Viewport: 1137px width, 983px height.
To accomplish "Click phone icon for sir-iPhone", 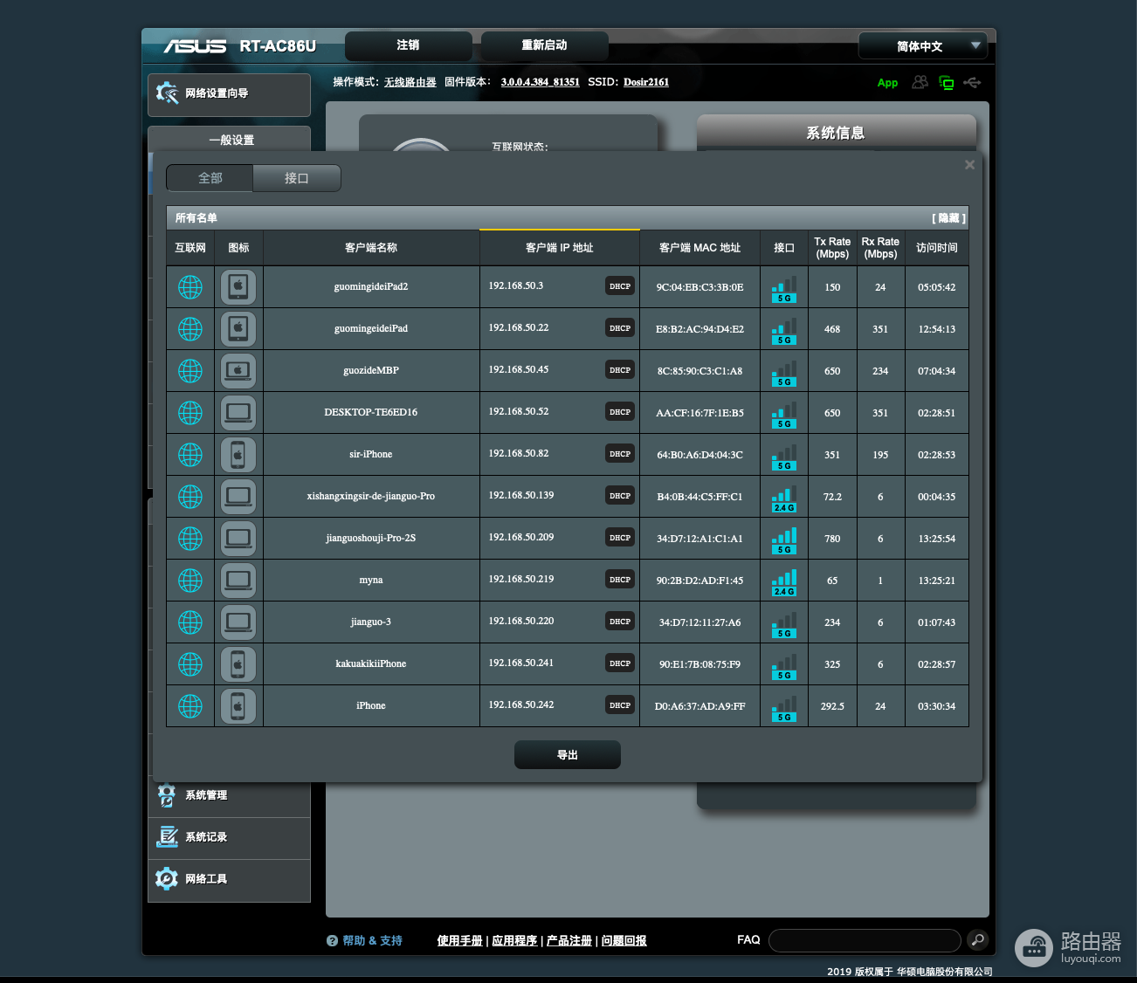I will [238, 454].
